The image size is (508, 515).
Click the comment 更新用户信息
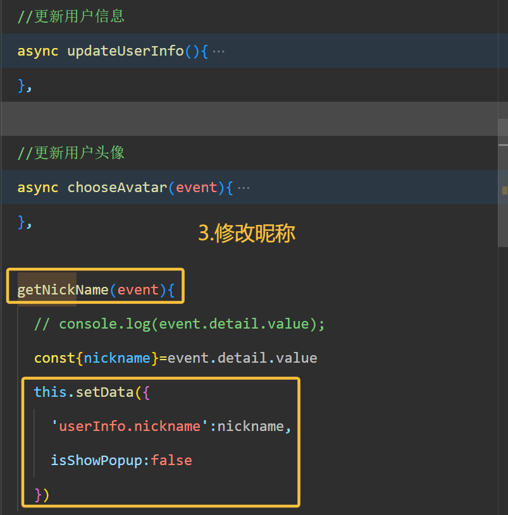pyautogui.click(x=79, y=16)
